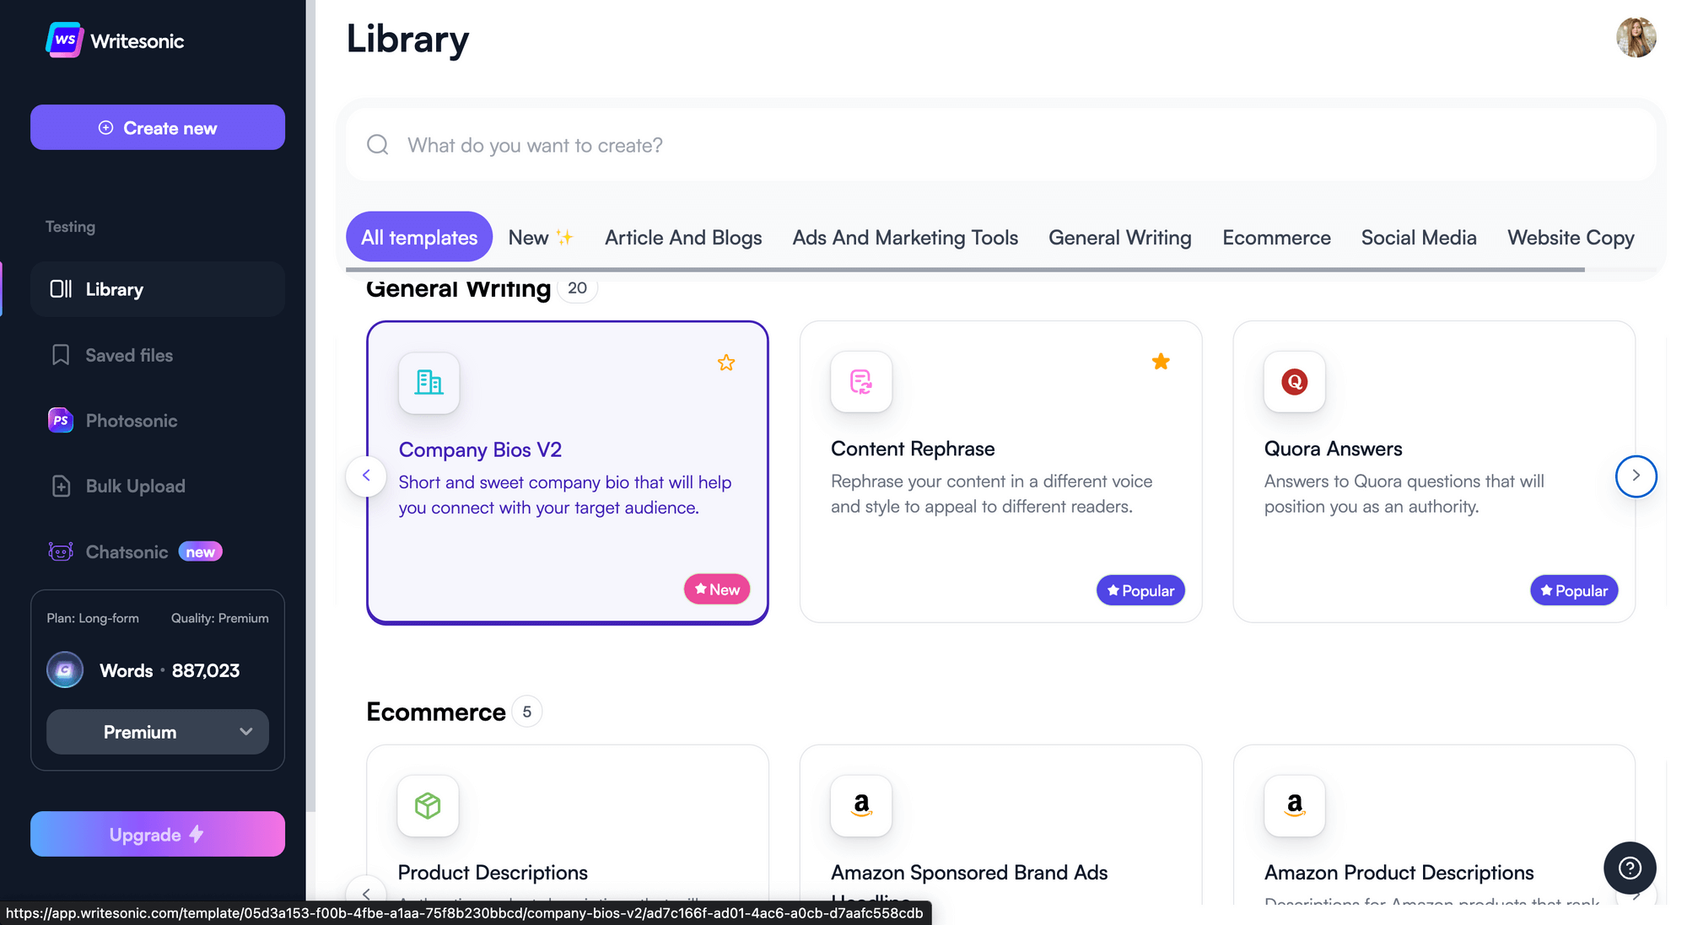Toggle the Premium quality dropdown
The height and width of the screenshot is (925, 1687).
click(157, 731)
